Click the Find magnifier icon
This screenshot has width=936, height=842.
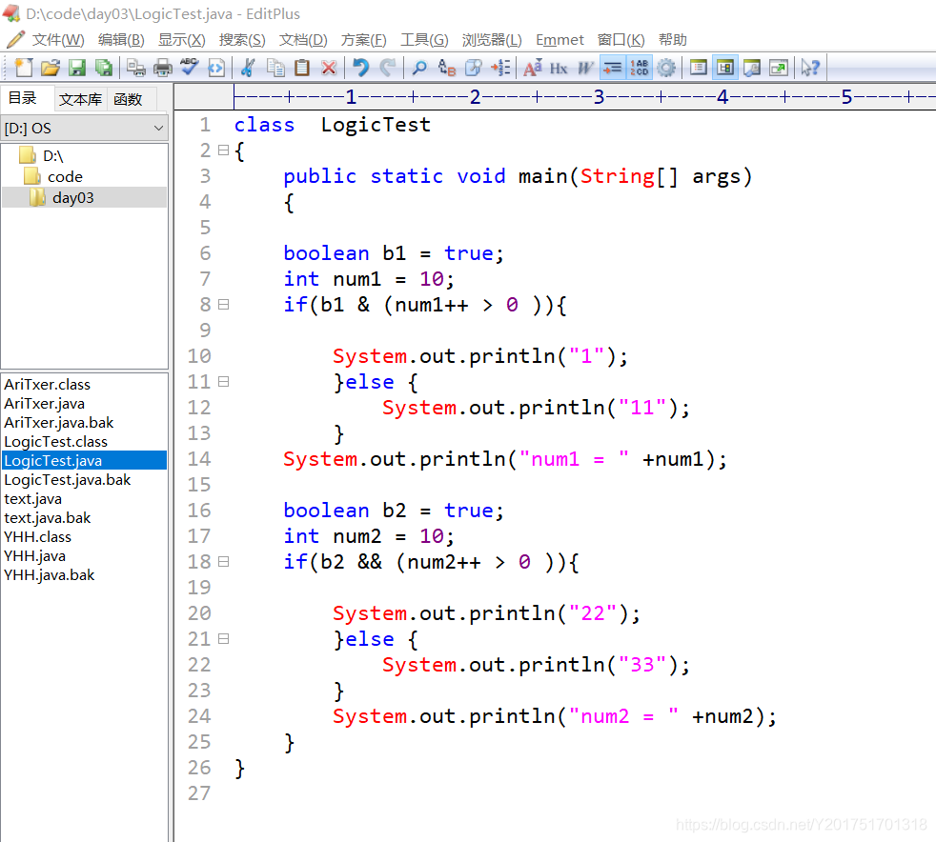coord(419,68)
